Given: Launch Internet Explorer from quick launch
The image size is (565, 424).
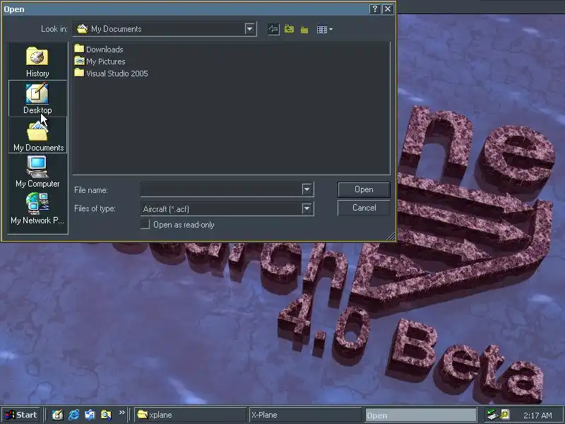Looking at the screenshot, I should [x=73, y=415].
